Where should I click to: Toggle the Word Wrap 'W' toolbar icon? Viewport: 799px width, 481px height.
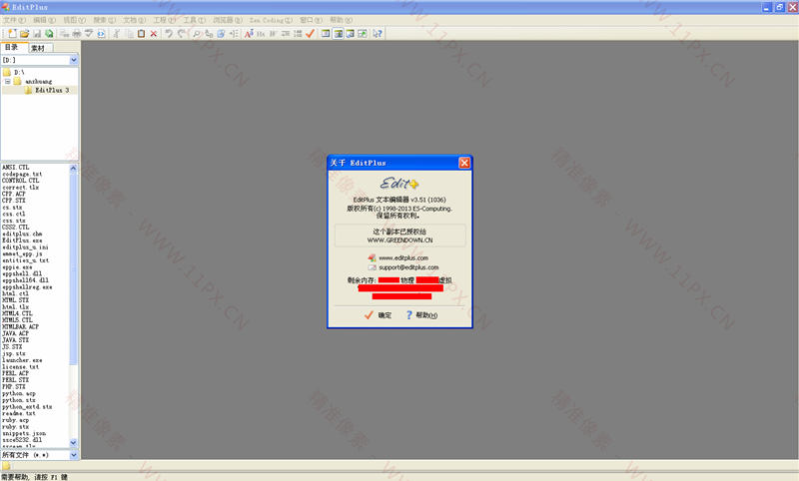273,34
